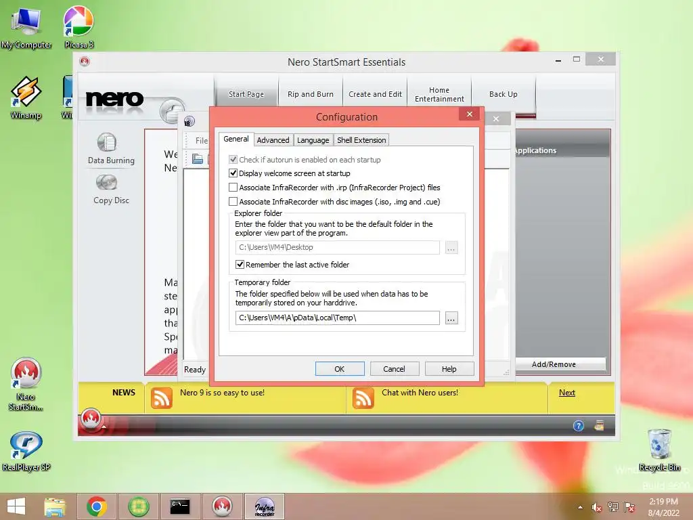Click the Chat with Nero users RSS icon

[x=363, y=397]
